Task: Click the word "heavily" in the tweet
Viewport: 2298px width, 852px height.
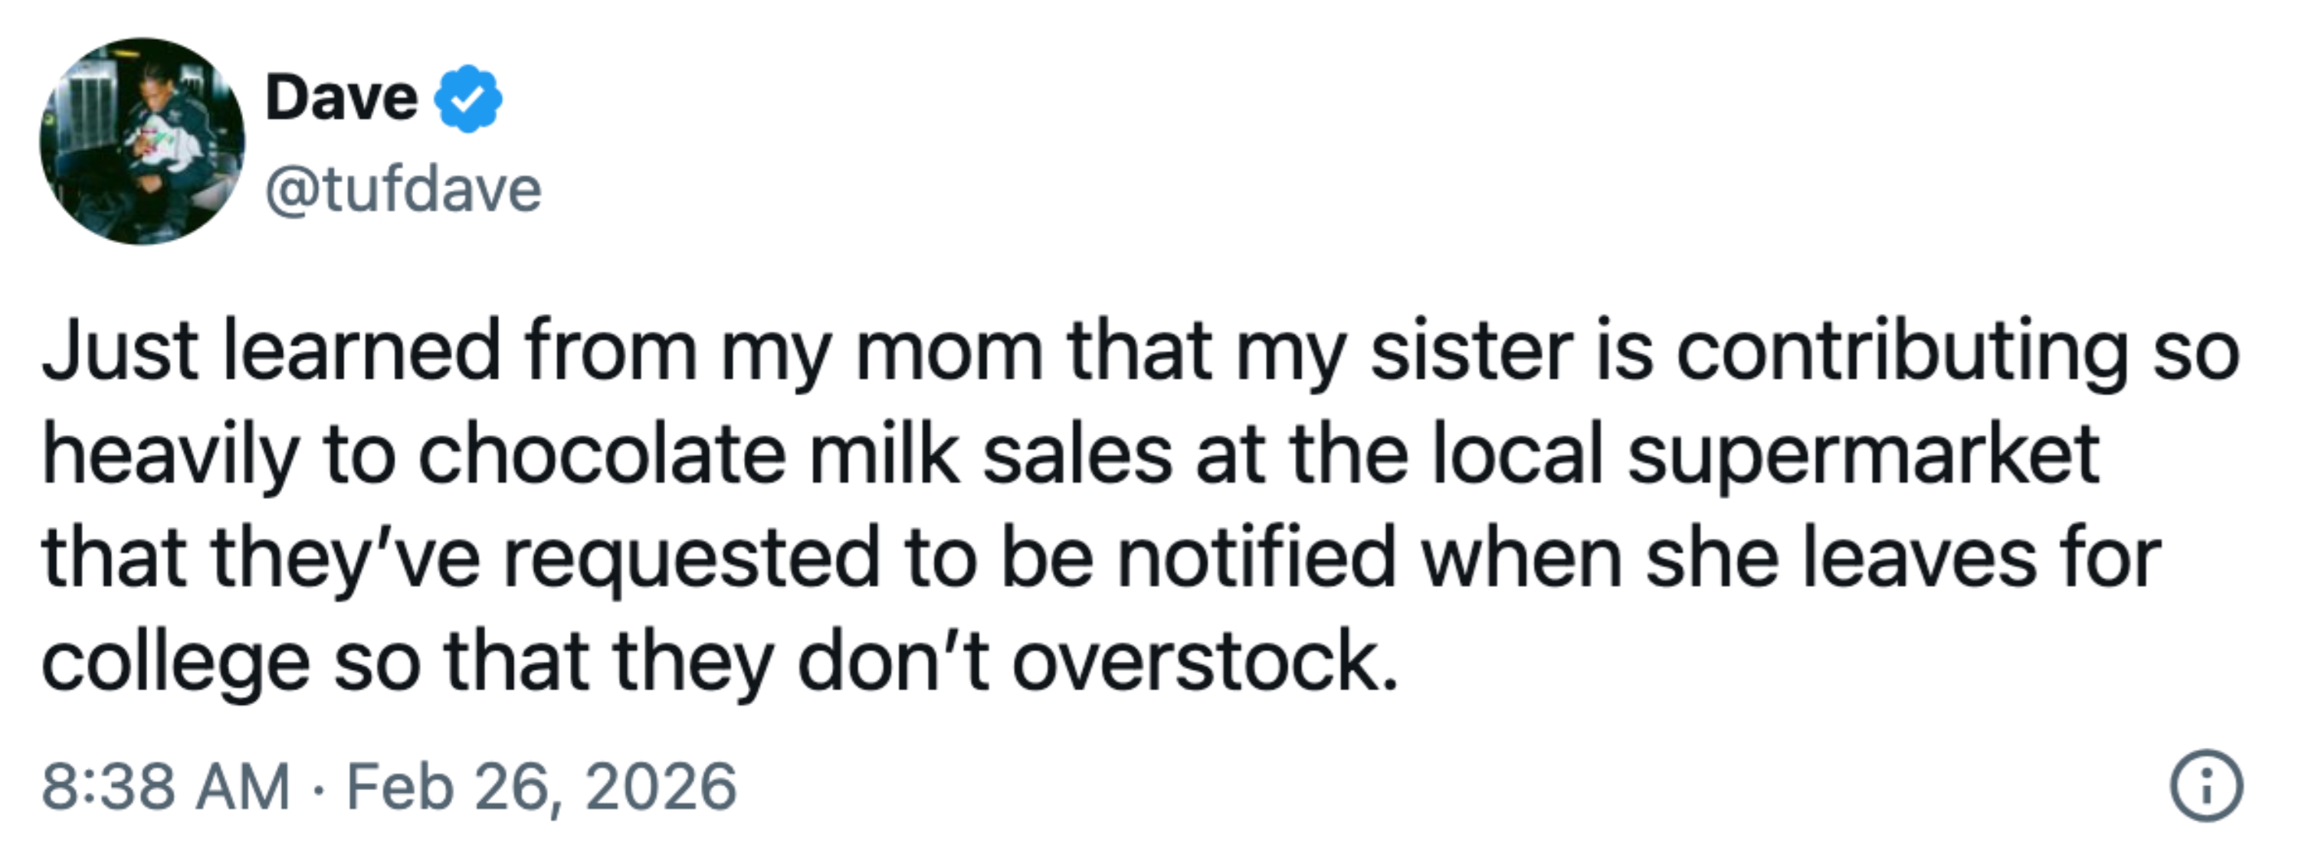Action: coord(169,457)
